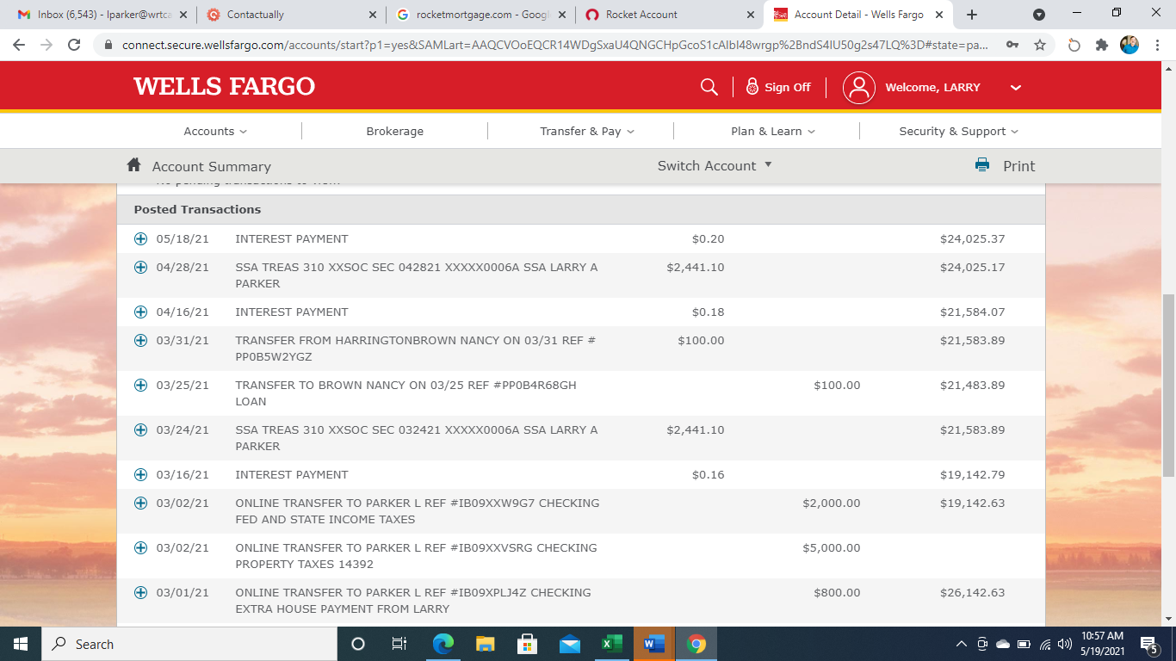
Task: Open the Switch Account dropdown
Action: tap(715, 165)
